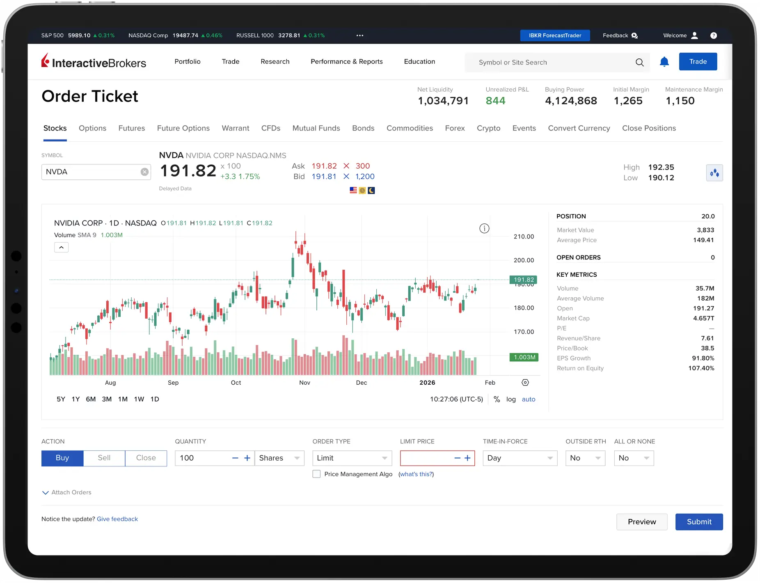
Task: Set chart range to 3M
Action: pyautogui.click(x=107, y=399)
